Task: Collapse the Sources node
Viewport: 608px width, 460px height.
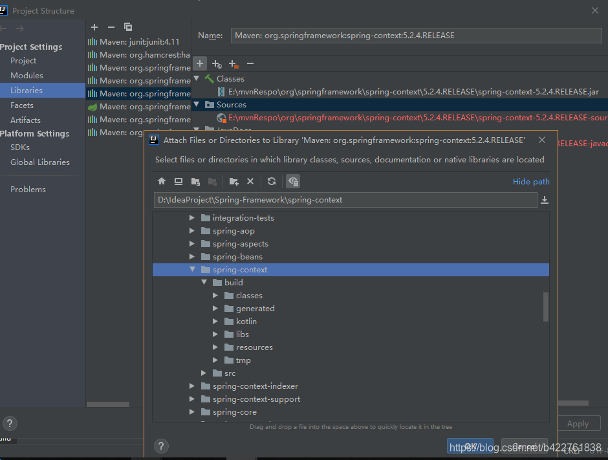Action: tap(197, 104)
